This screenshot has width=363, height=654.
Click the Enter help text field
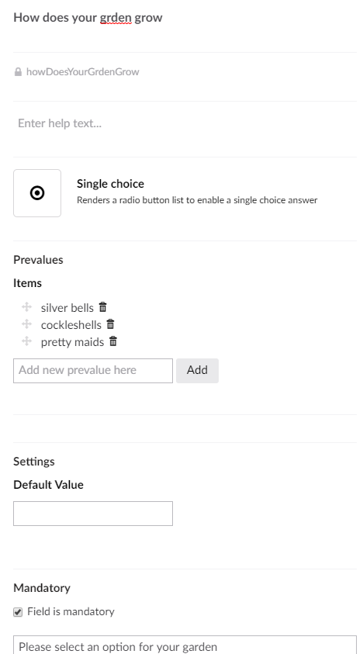pos(185,123)
